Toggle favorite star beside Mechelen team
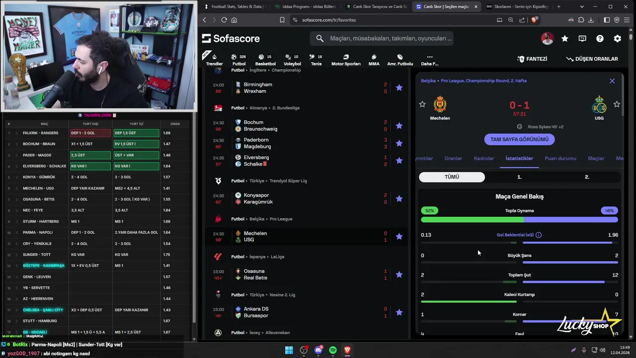 (x=422, y=104)
